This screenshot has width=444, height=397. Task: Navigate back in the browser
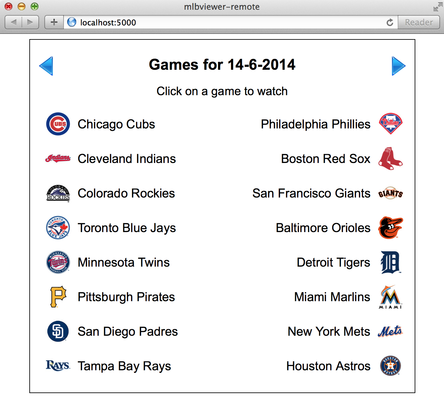tap(14, 22)
